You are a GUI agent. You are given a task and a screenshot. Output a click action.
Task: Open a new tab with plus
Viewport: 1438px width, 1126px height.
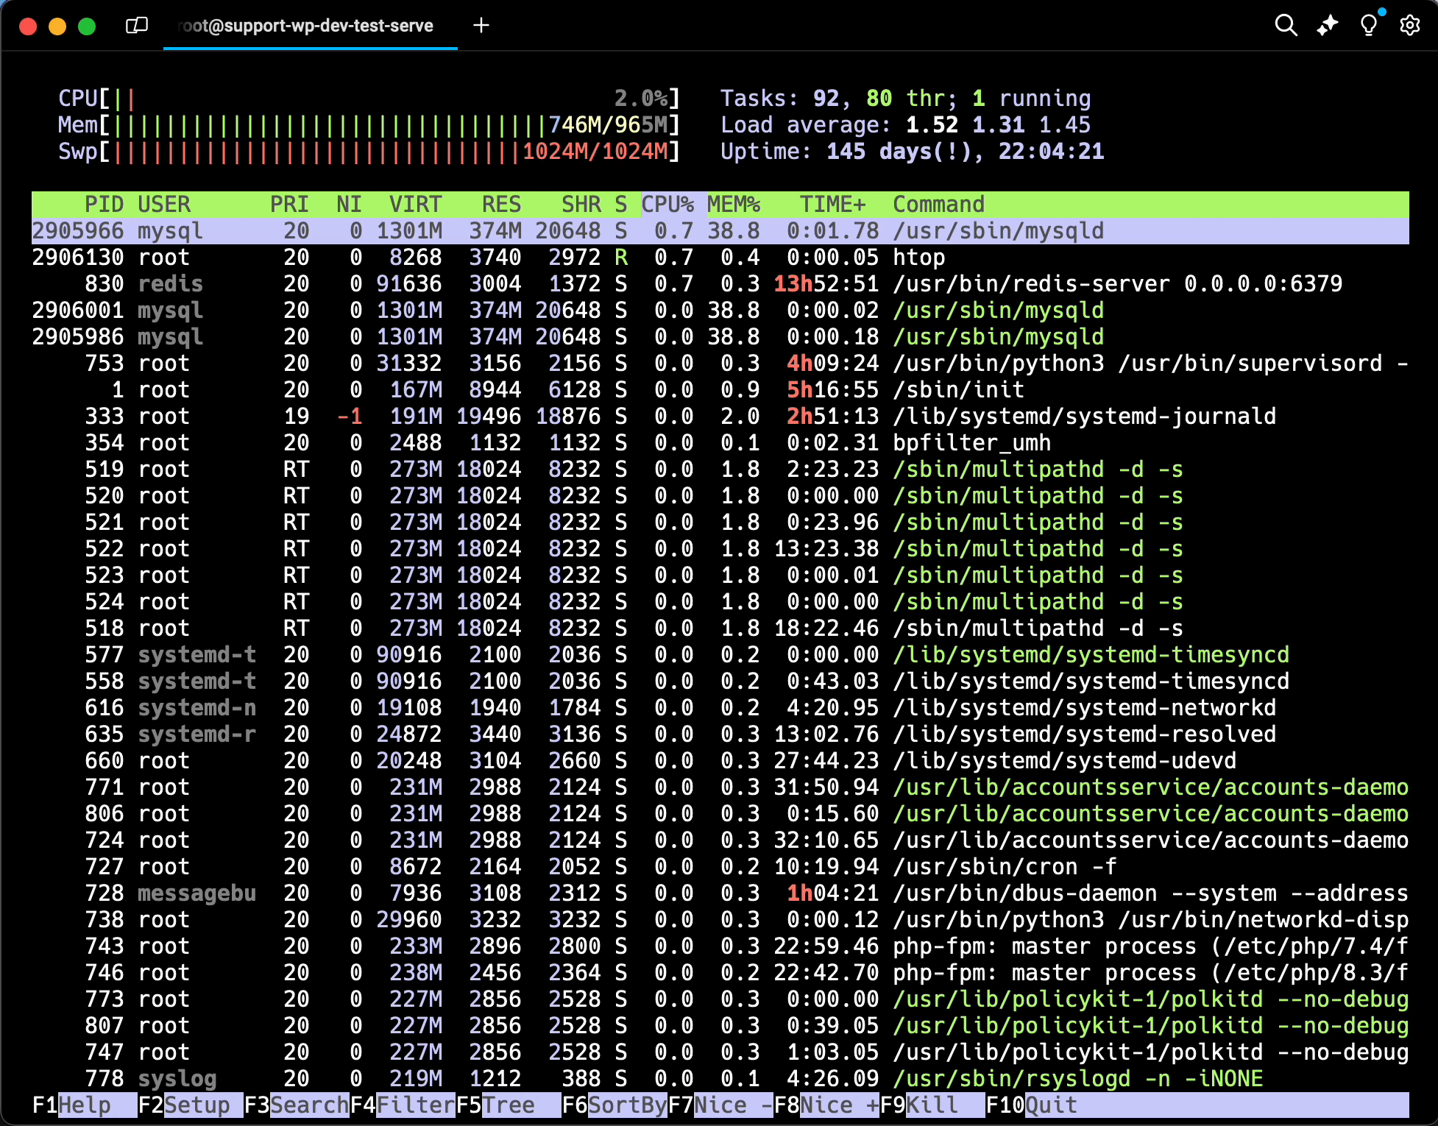coord(481,26)
